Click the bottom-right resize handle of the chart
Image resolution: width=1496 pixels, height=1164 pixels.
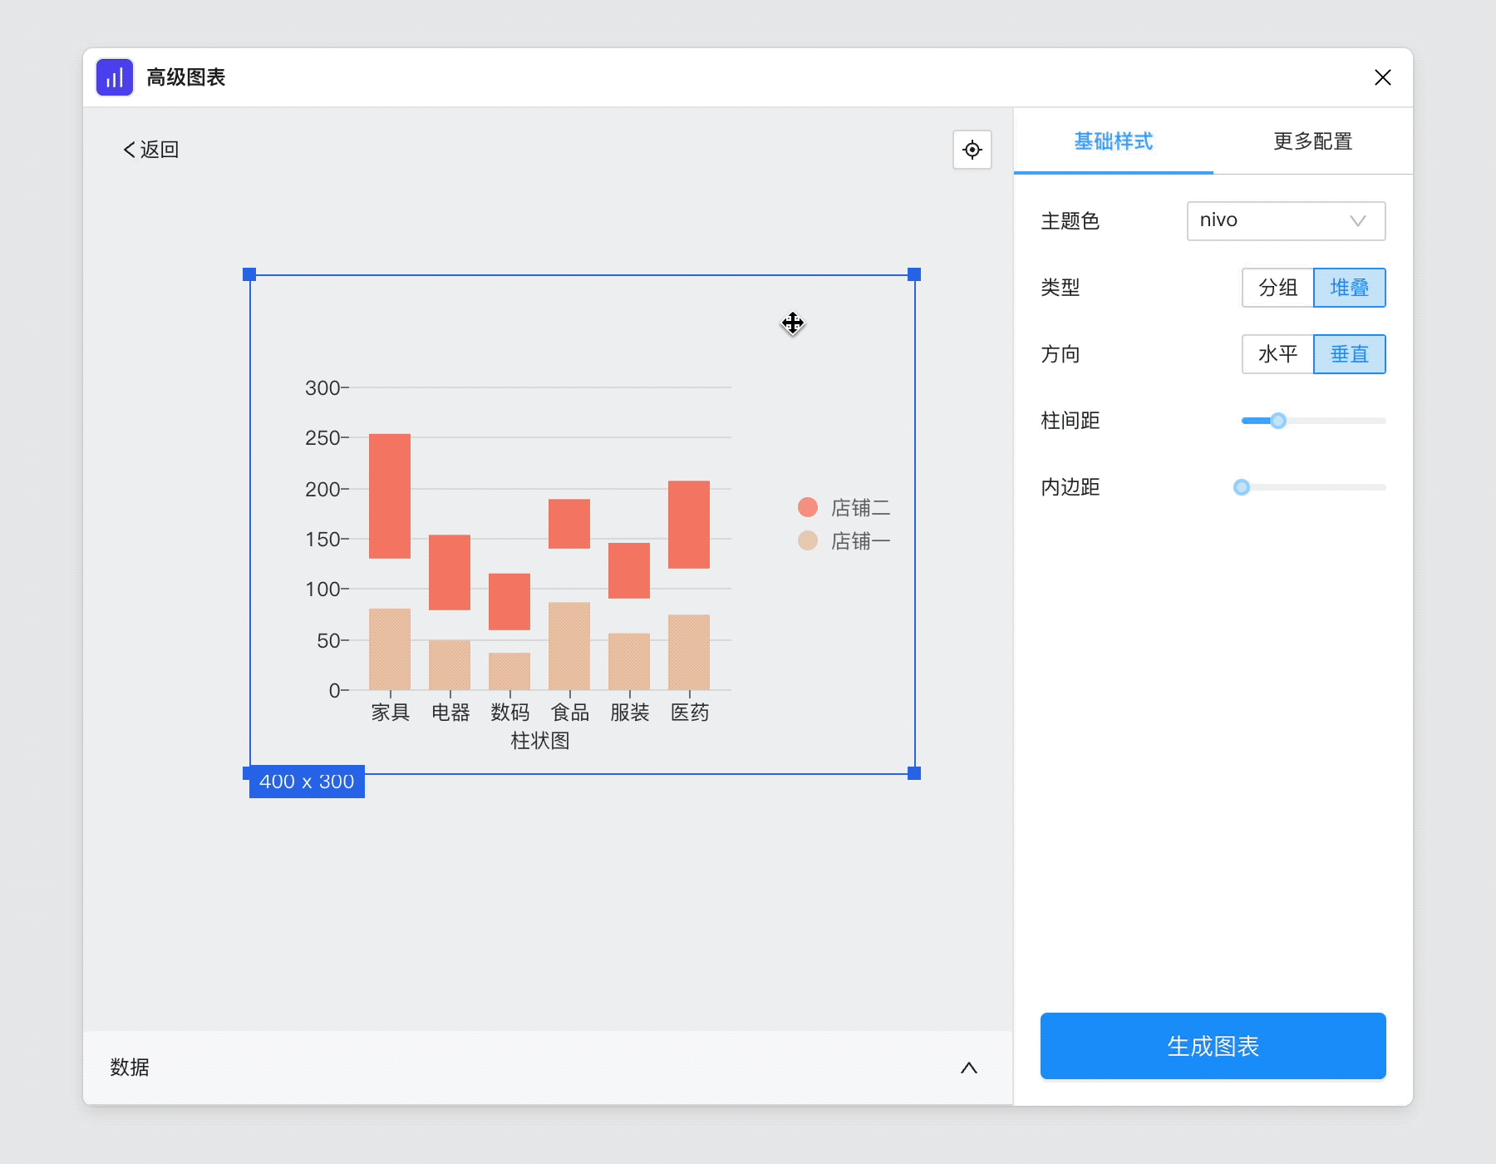pos(914,773)
